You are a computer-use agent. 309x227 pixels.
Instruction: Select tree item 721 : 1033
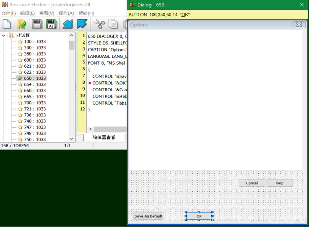tap(35, 109)
